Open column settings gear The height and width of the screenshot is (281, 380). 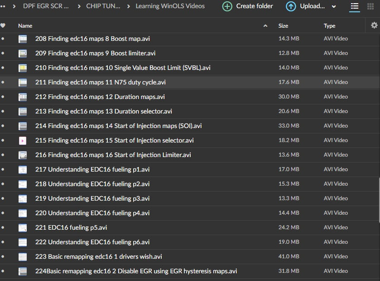tap(374, 25)
